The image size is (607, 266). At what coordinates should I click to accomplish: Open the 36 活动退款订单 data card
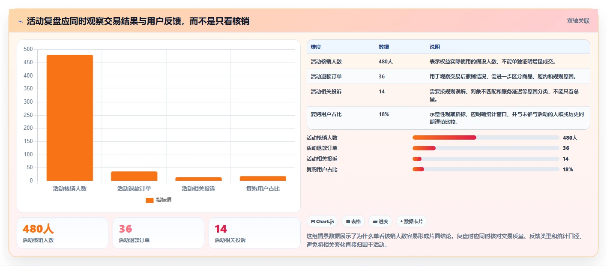tap(158, 233)
